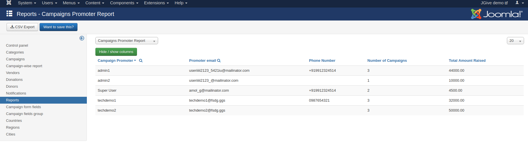Viewport: 528px width, 156px height.
Task: Click the Hide / show columns button
Action: point(116,52)
